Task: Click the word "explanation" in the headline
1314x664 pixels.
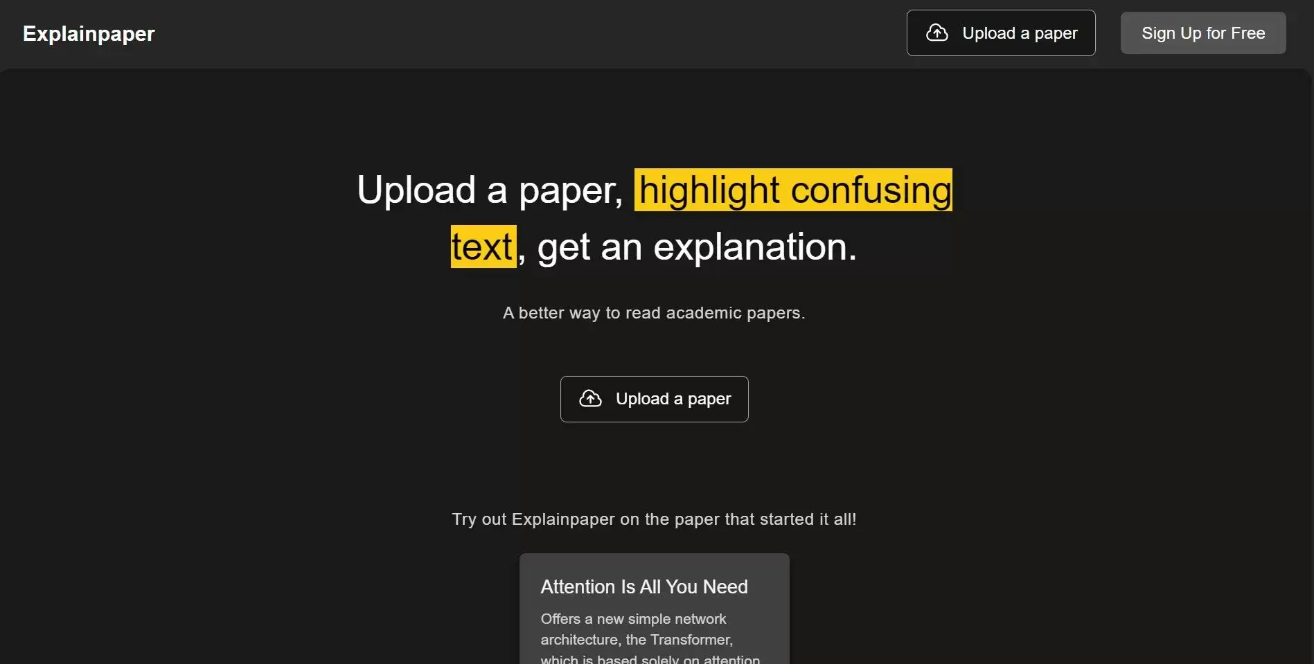Action: pyautogui.click(x=754, y=247)
